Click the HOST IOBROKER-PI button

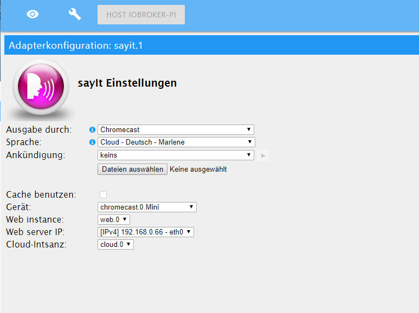pos(141,15)
